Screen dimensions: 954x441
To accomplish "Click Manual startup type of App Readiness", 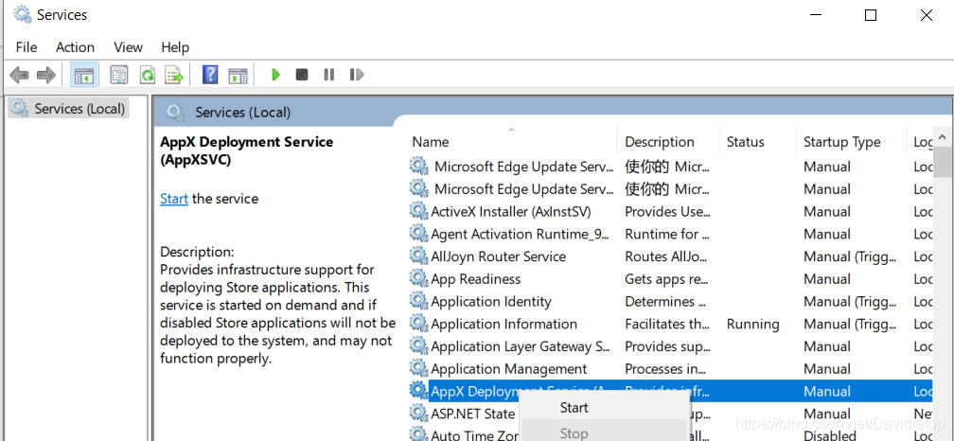I will click(827, 279).
